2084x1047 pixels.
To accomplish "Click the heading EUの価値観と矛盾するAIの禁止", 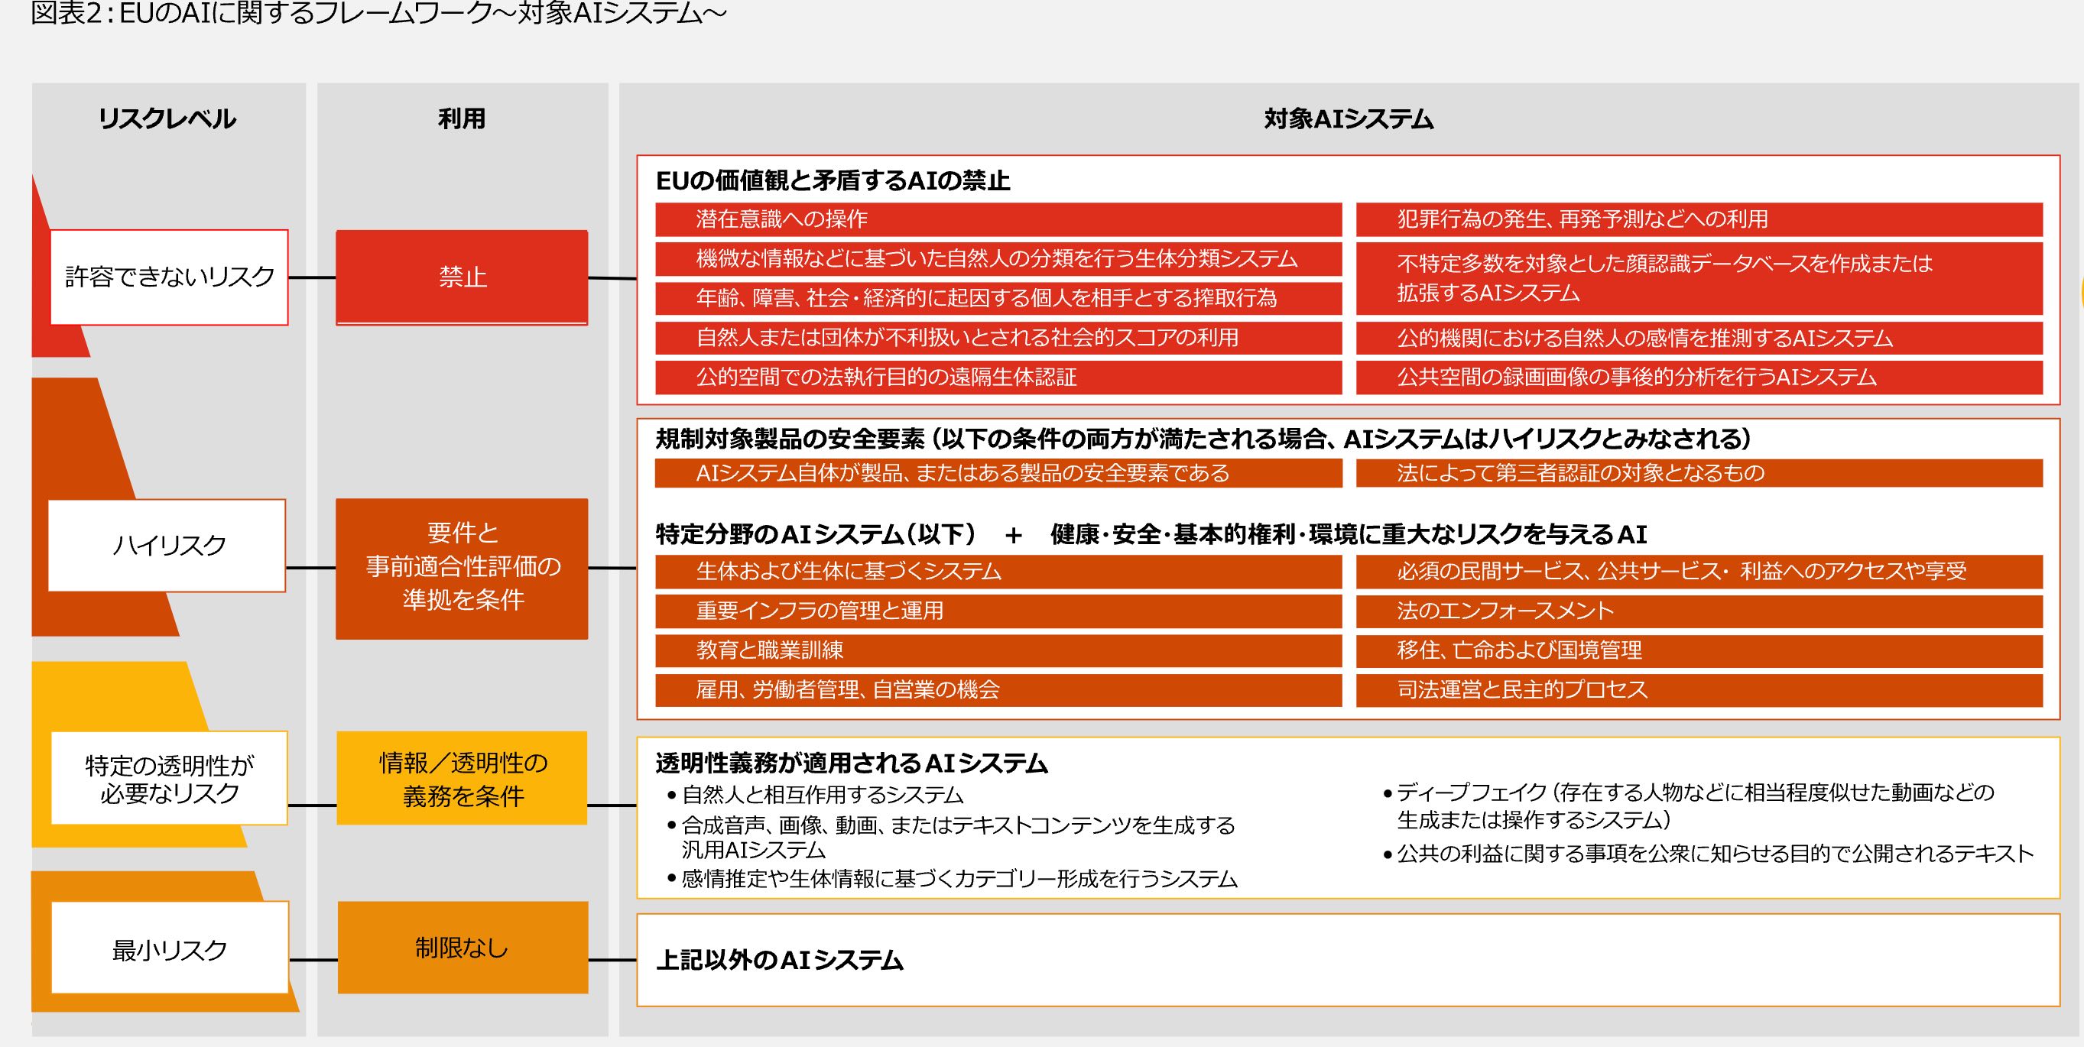I will pyautogui.click(x=833, y=180).
